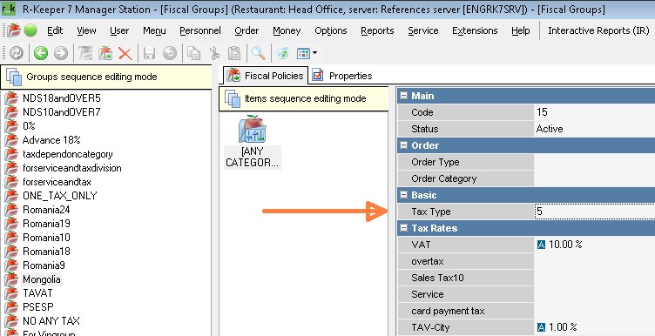This screenshot has height=336, width=655.
Task: Select the Romania24 group
Action: pyautogui.click(x=46, y=210)
